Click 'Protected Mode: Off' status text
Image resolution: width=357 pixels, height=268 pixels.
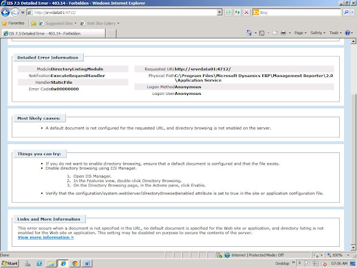266,255
